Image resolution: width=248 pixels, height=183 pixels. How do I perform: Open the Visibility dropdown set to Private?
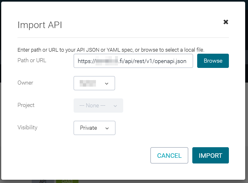pyautogui.click(x=94, y=128)
